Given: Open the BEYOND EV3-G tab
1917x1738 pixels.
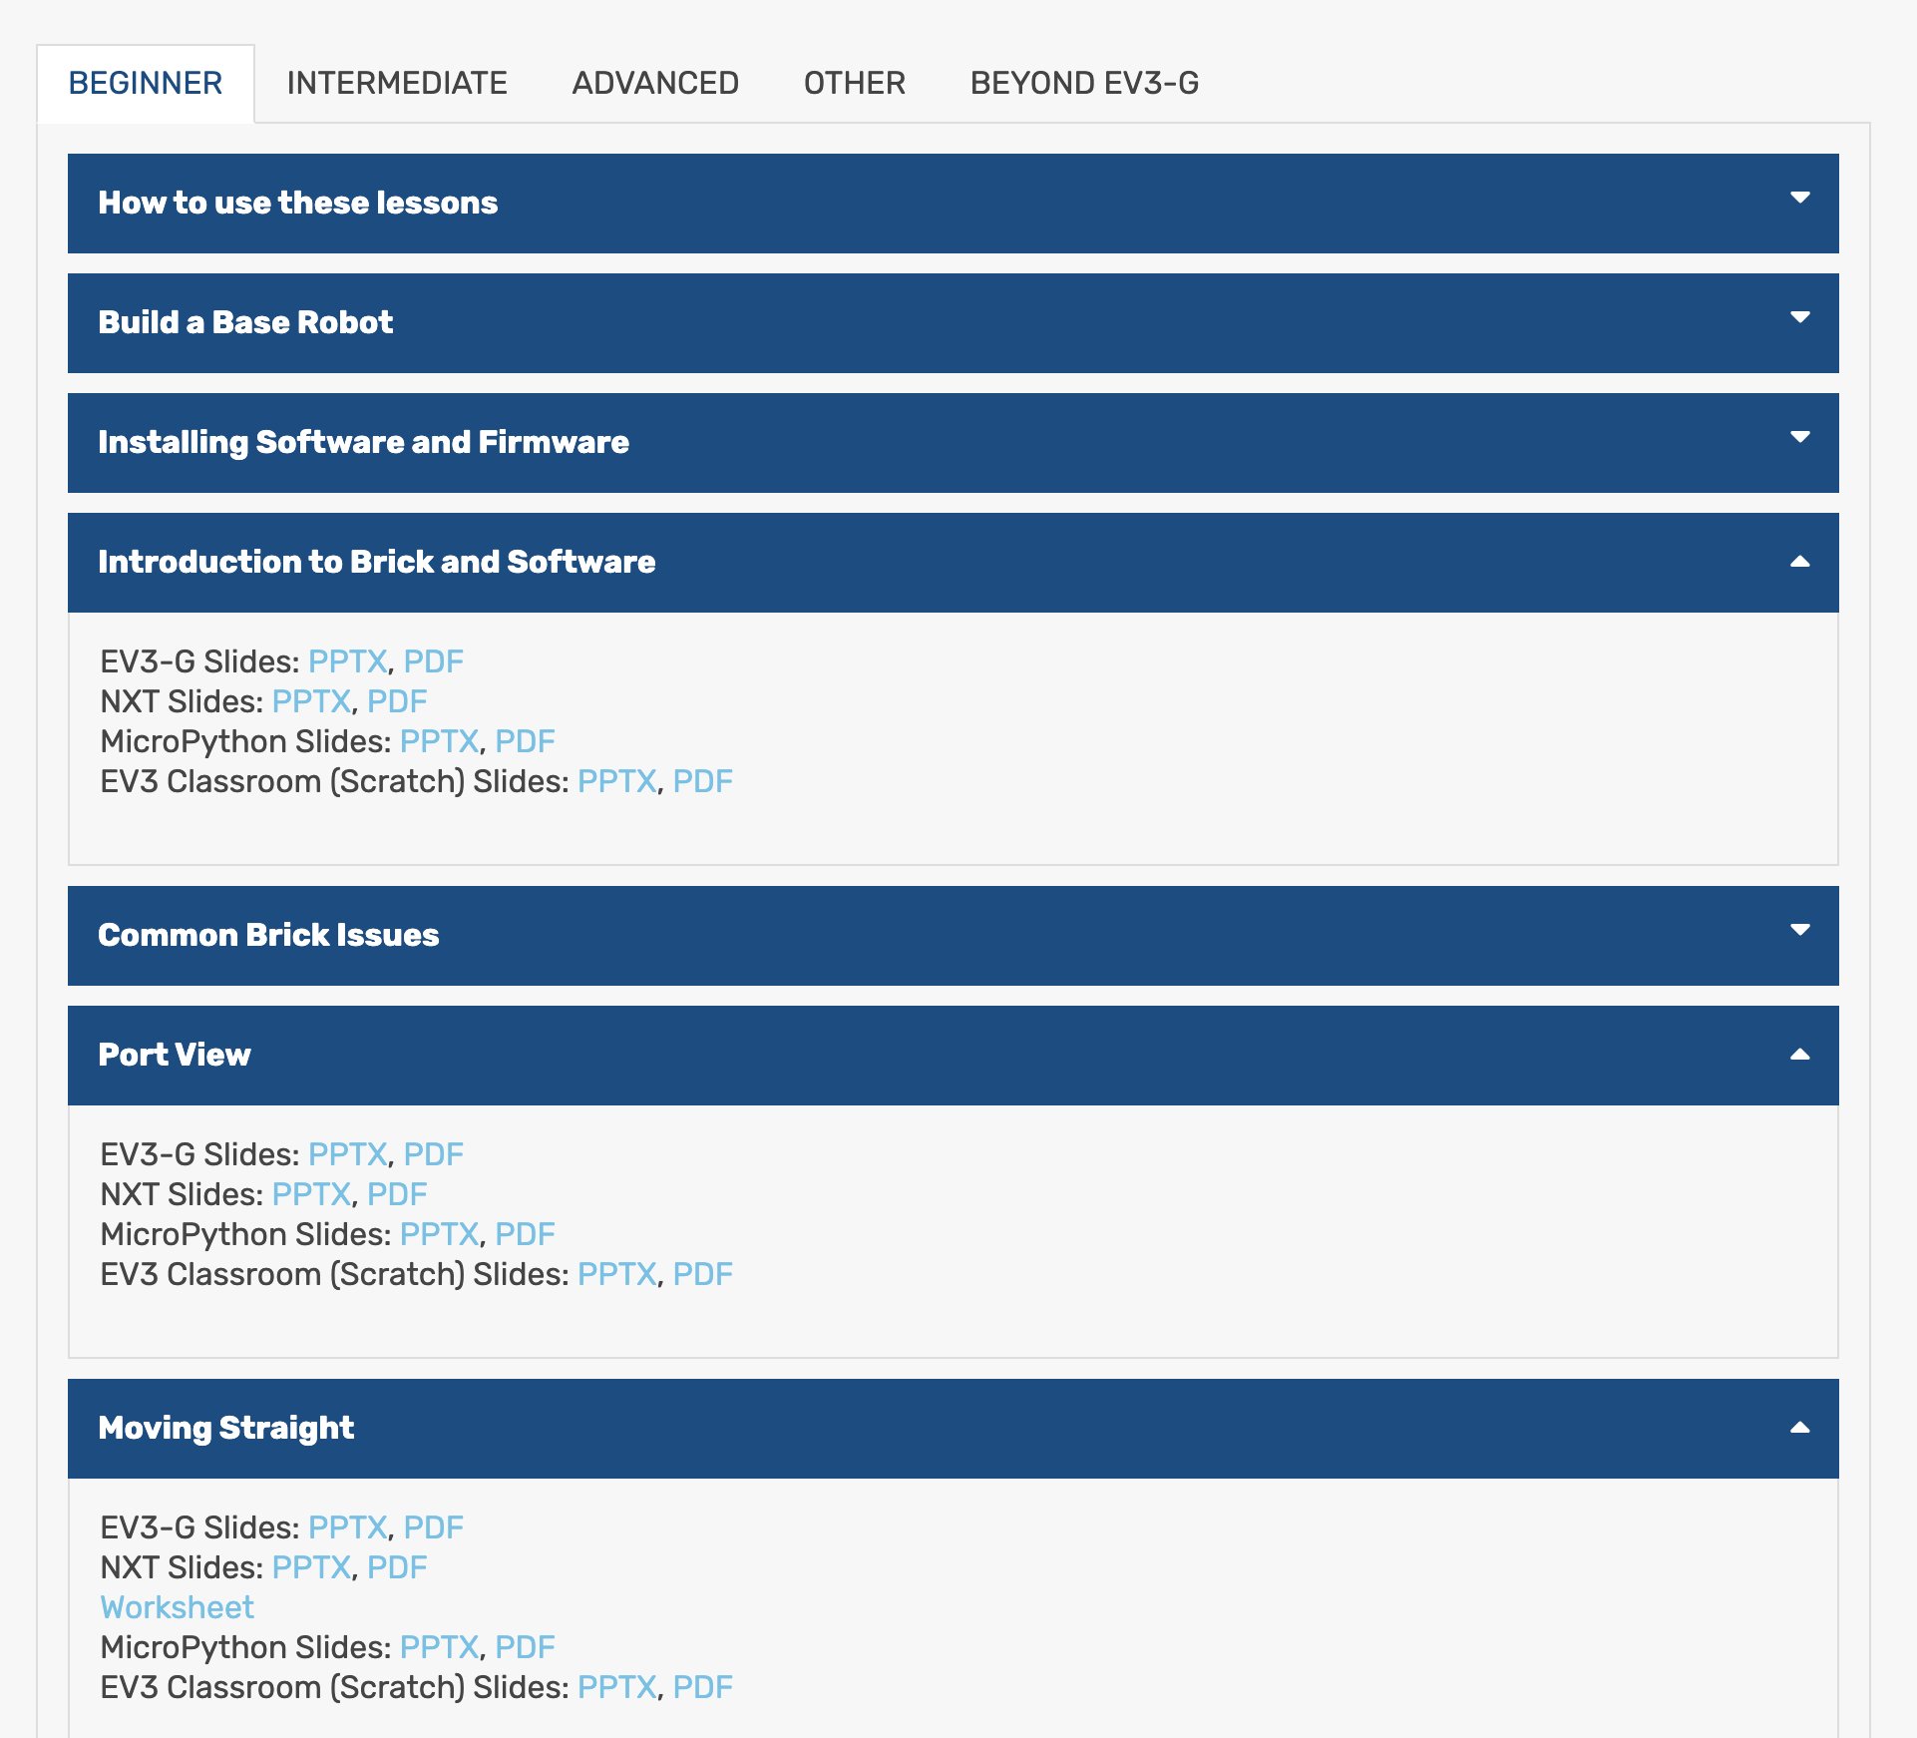Looking at the screenshot, I should click(x=1084, y=83).
